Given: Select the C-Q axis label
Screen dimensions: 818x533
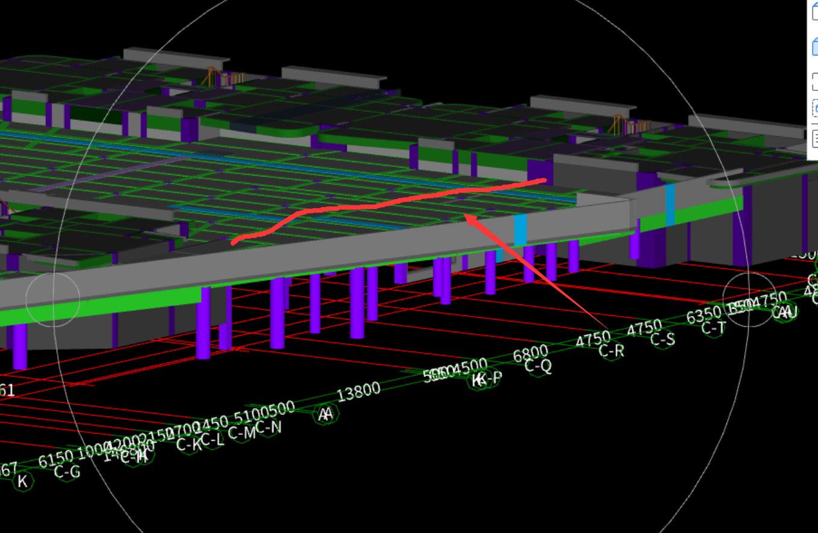Looking at the screenshot, I should click(538, 365).
